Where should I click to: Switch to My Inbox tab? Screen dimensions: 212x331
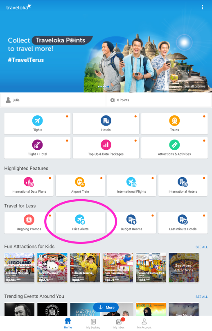tap(119, 324)
